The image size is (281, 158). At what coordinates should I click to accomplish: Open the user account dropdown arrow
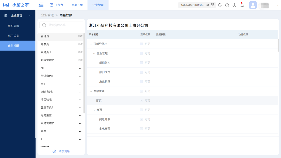click(278, 5)
